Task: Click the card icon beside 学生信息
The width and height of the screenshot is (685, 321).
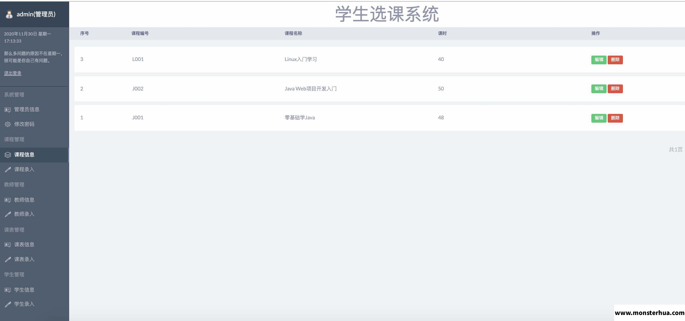Action: tap(8, 290)
